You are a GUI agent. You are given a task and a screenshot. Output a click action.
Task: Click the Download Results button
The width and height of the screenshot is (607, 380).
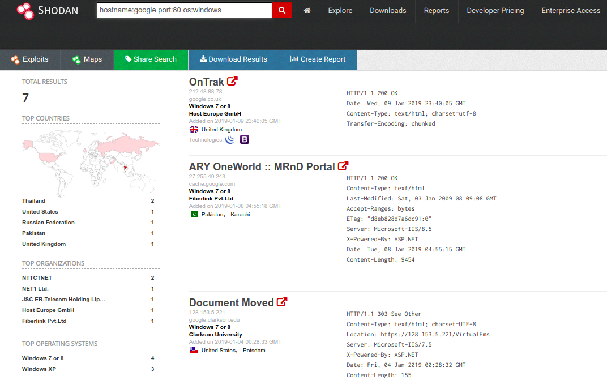(x=233, y=59)
